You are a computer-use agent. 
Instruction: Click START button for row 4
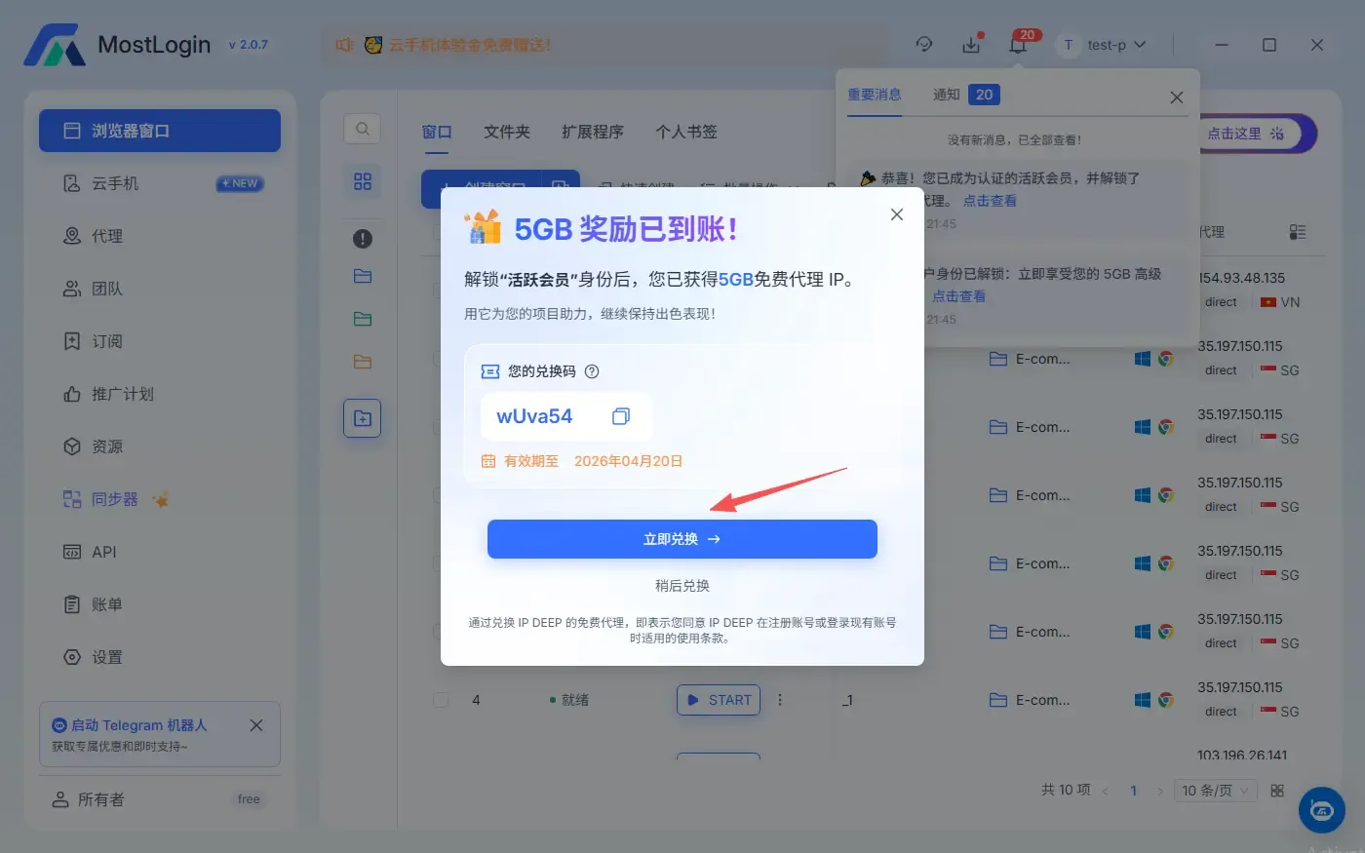719,700
